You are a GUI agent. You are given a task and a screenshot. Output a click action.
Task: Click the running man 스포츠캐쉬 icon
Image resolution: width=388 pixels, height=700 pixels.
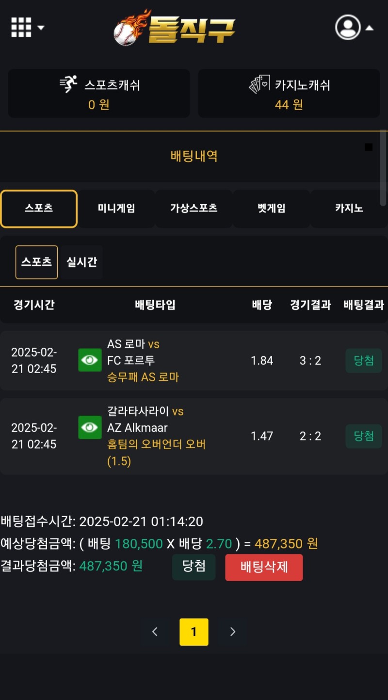(x=69, y=85)
